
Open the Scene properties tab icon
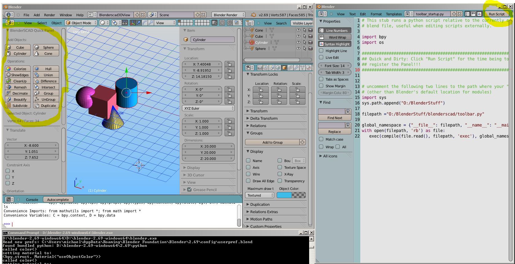pyautogui.click(x=272, y=68)
